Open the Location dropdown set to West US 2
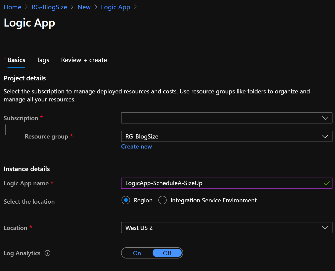 coord(227,228)
